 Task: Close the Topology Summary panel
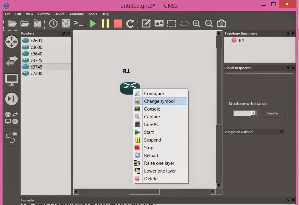[293, 33]
